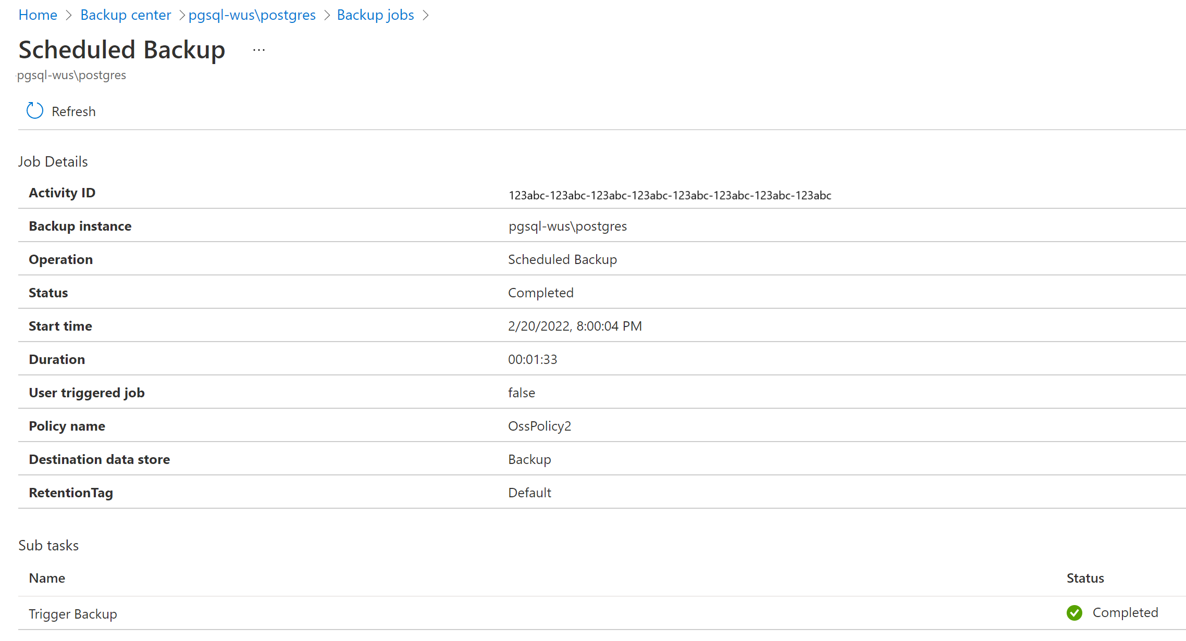Click the Sub tasks section heading
The height and width of the screenshot is (641, 1186).
click(48, 545)
